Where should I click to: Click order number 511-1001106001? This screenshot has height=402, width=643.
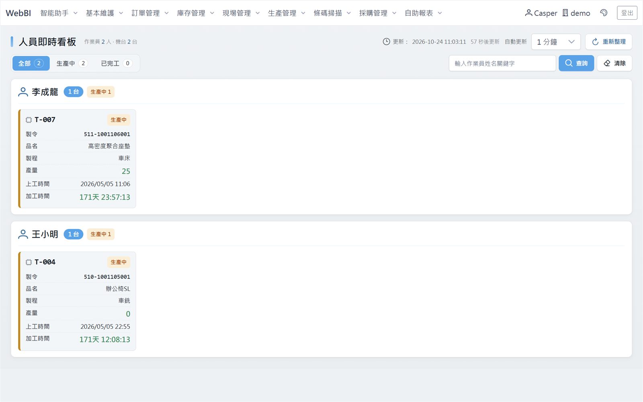[x=107, y=134]
